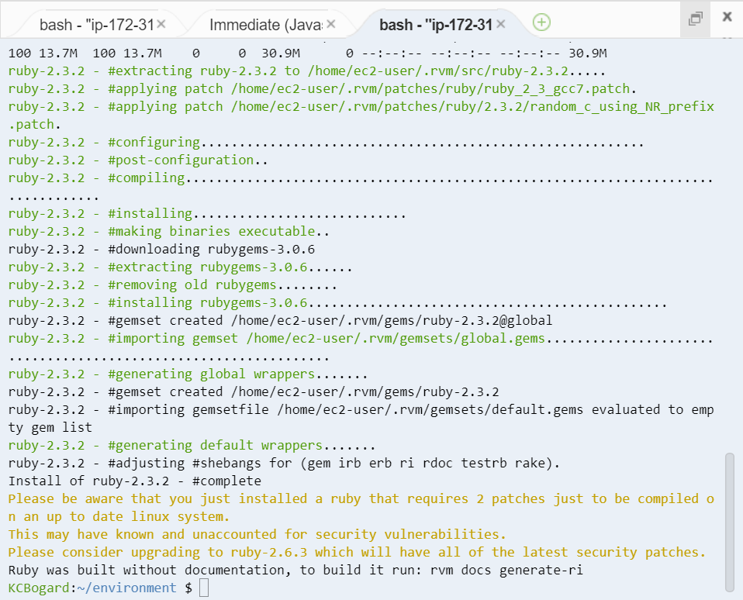The image size is (743, 600).
Task: Close the active bash tab
Action: 501,24
